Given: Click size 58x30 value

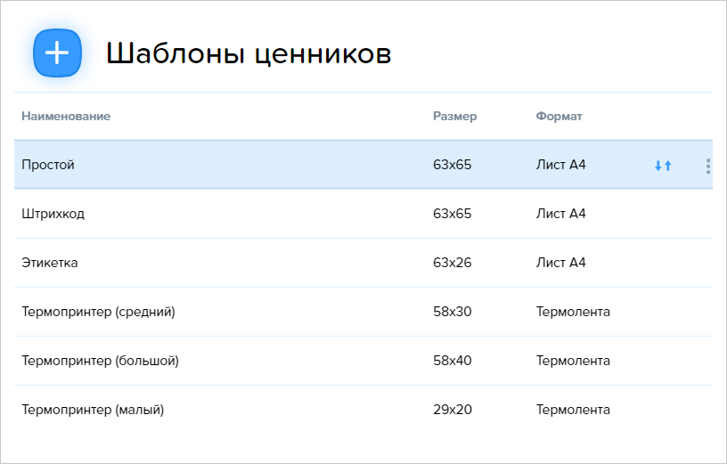Looking at the screenshot, I should tap(452, 312).
